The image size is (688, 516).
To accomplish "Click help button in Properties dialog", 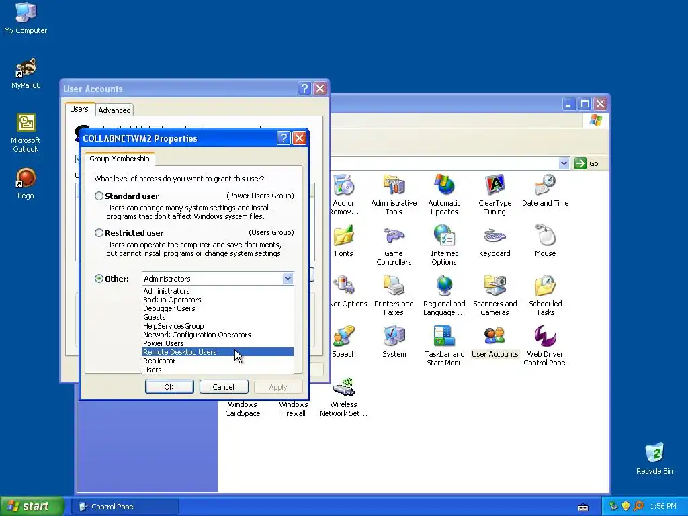I will [x=284, y=138].
